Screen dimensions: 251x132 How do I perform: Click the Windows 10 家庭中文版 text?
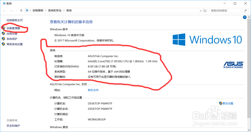(69, 35)
